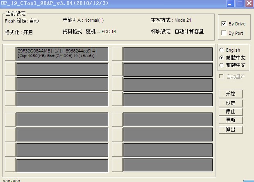Select the 簡體中文 radio button
Image resolution: width=254 pixels, height=182 pixels.
coord(222,57)
